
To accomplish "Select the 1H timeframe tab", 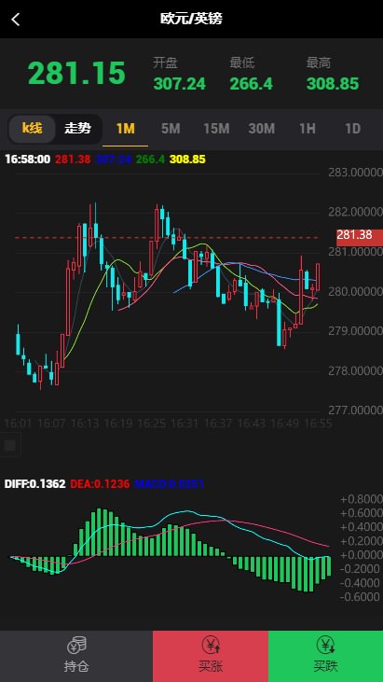I will point(307,129).
